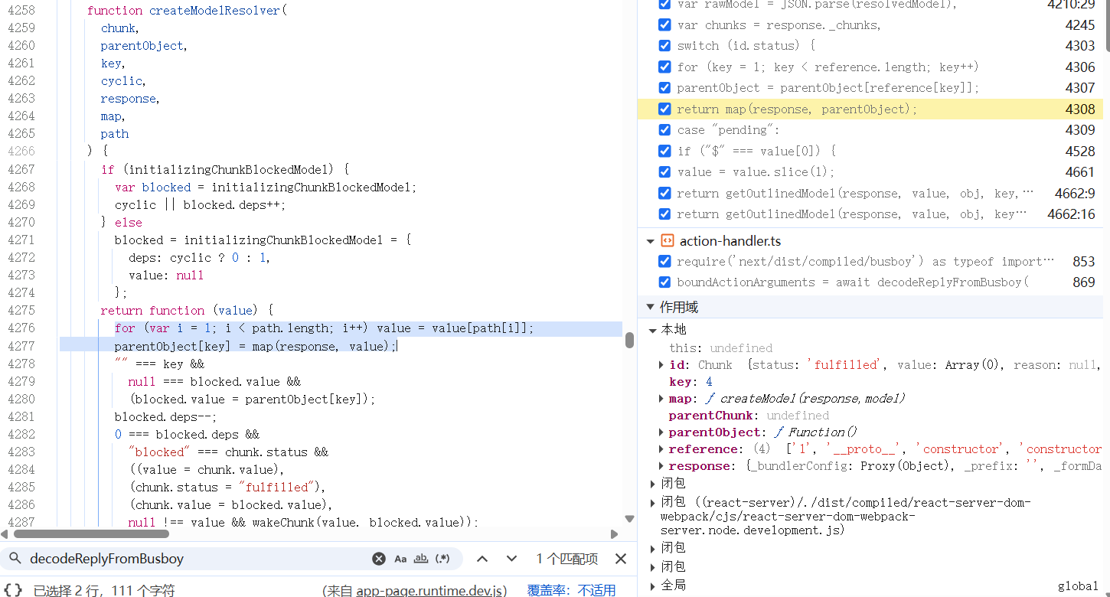Viewport: 1110px width, 597px height.
Task: Click the decodeReplyFromBusboy search input
Action: (x=191, y=559)
